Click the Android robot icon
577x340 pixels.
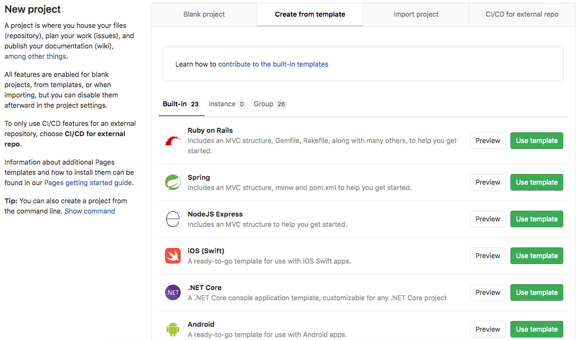click(172, 329)
